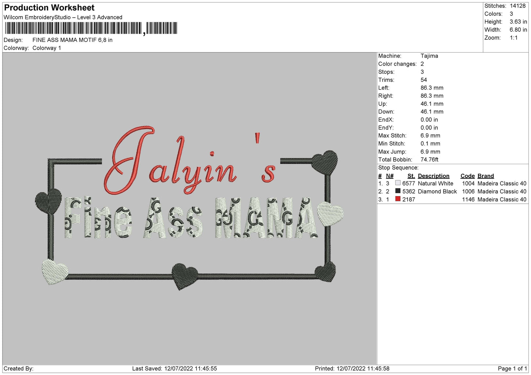531x375 pixels.
Task: Click the Down value 46.1 mm
Action: (432, 112)
